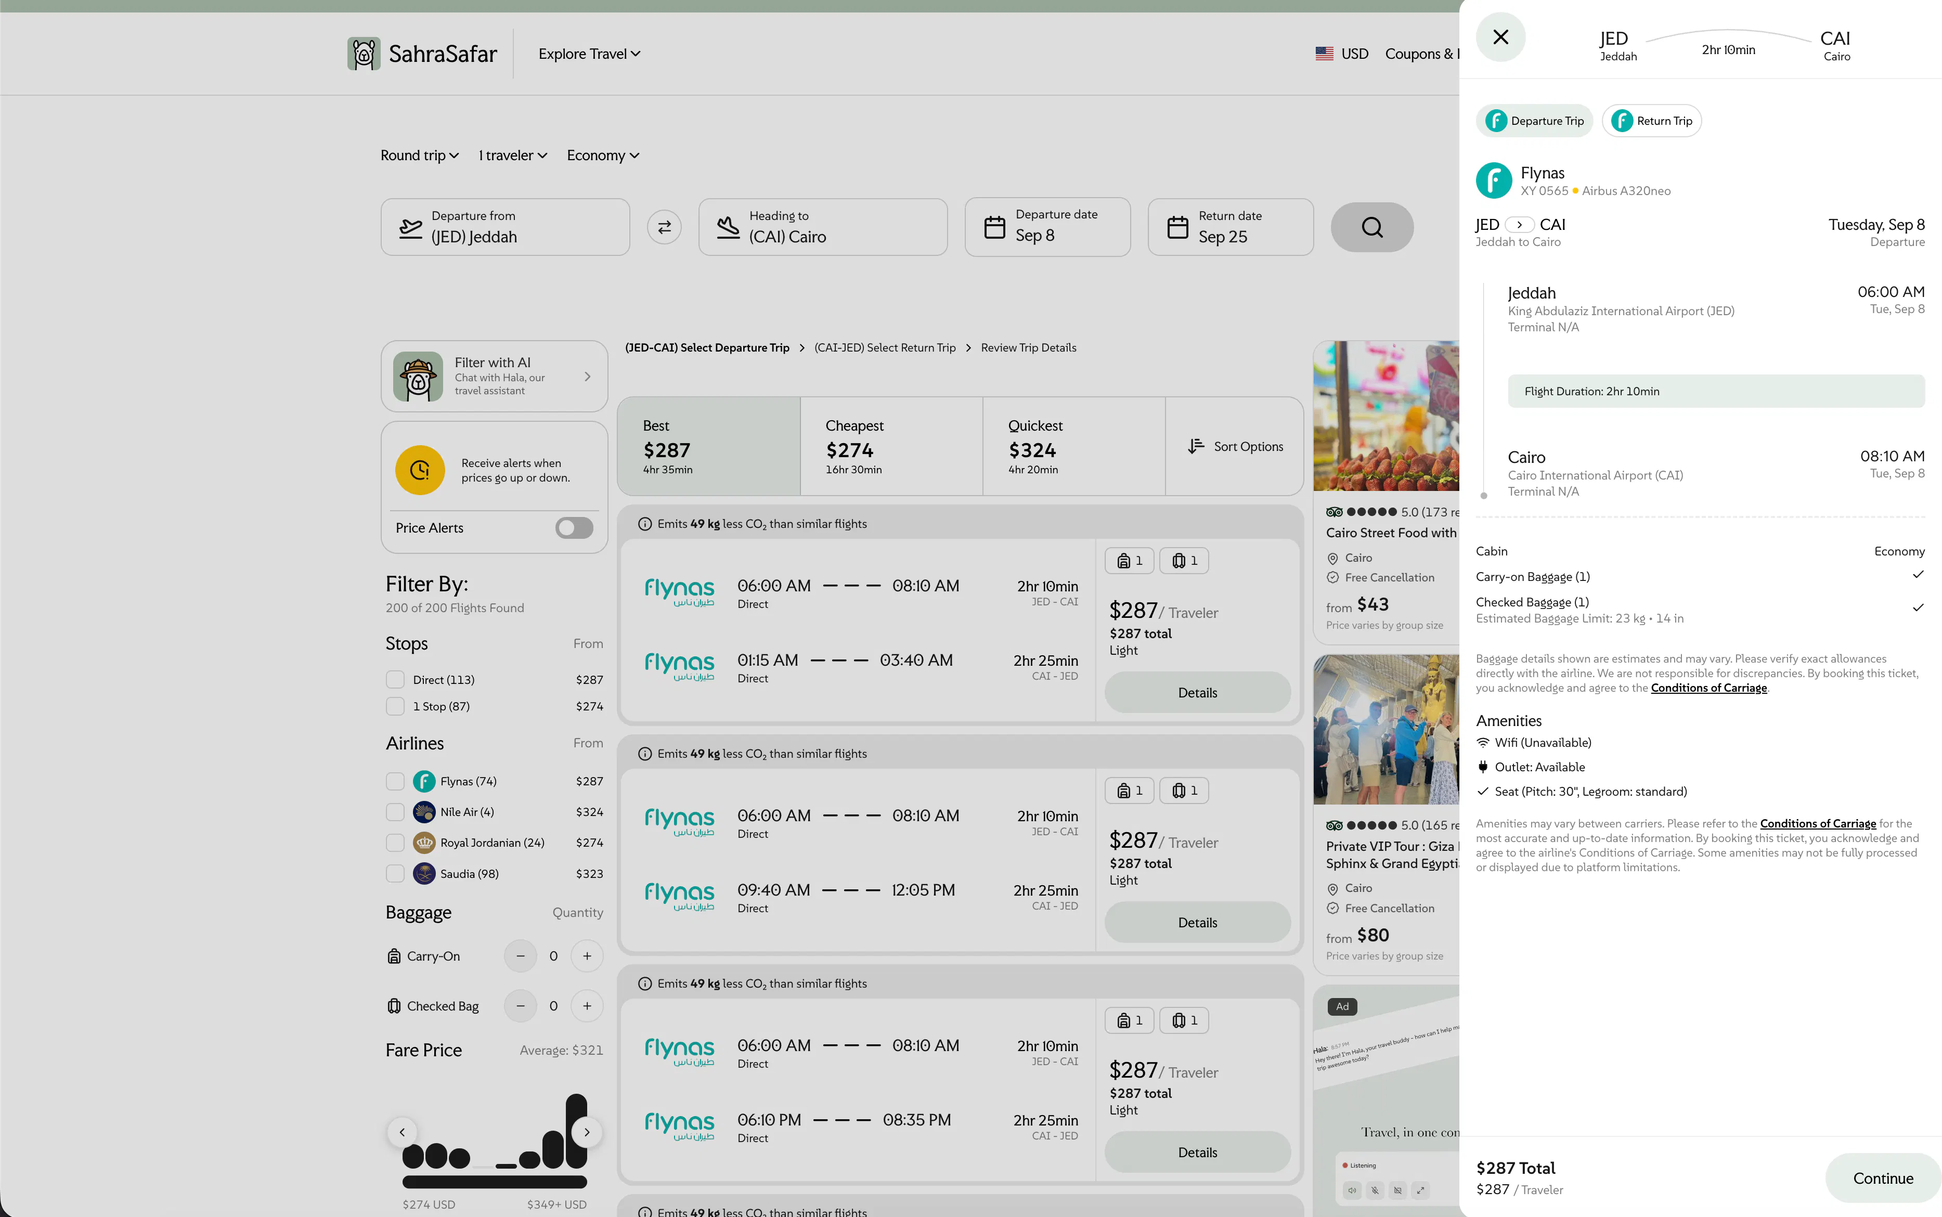Click the swap origin and destination icon

point(664,228)
